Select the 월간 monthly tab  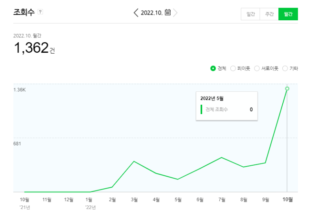288,14
